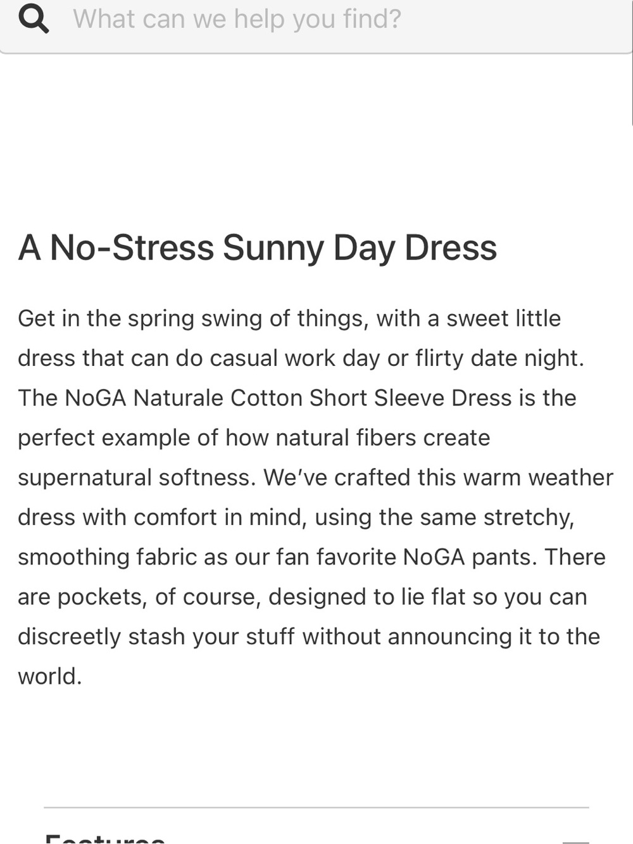The width and height of the screenshot is (633, 844).
Task: Click the text 'discreetly stash your stuff'
Action: pos(156,637)
